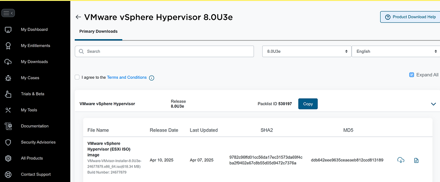The height and width of the screenshot is (182, 440).
Task: Open My Downloads menu item
Action: 34,62
